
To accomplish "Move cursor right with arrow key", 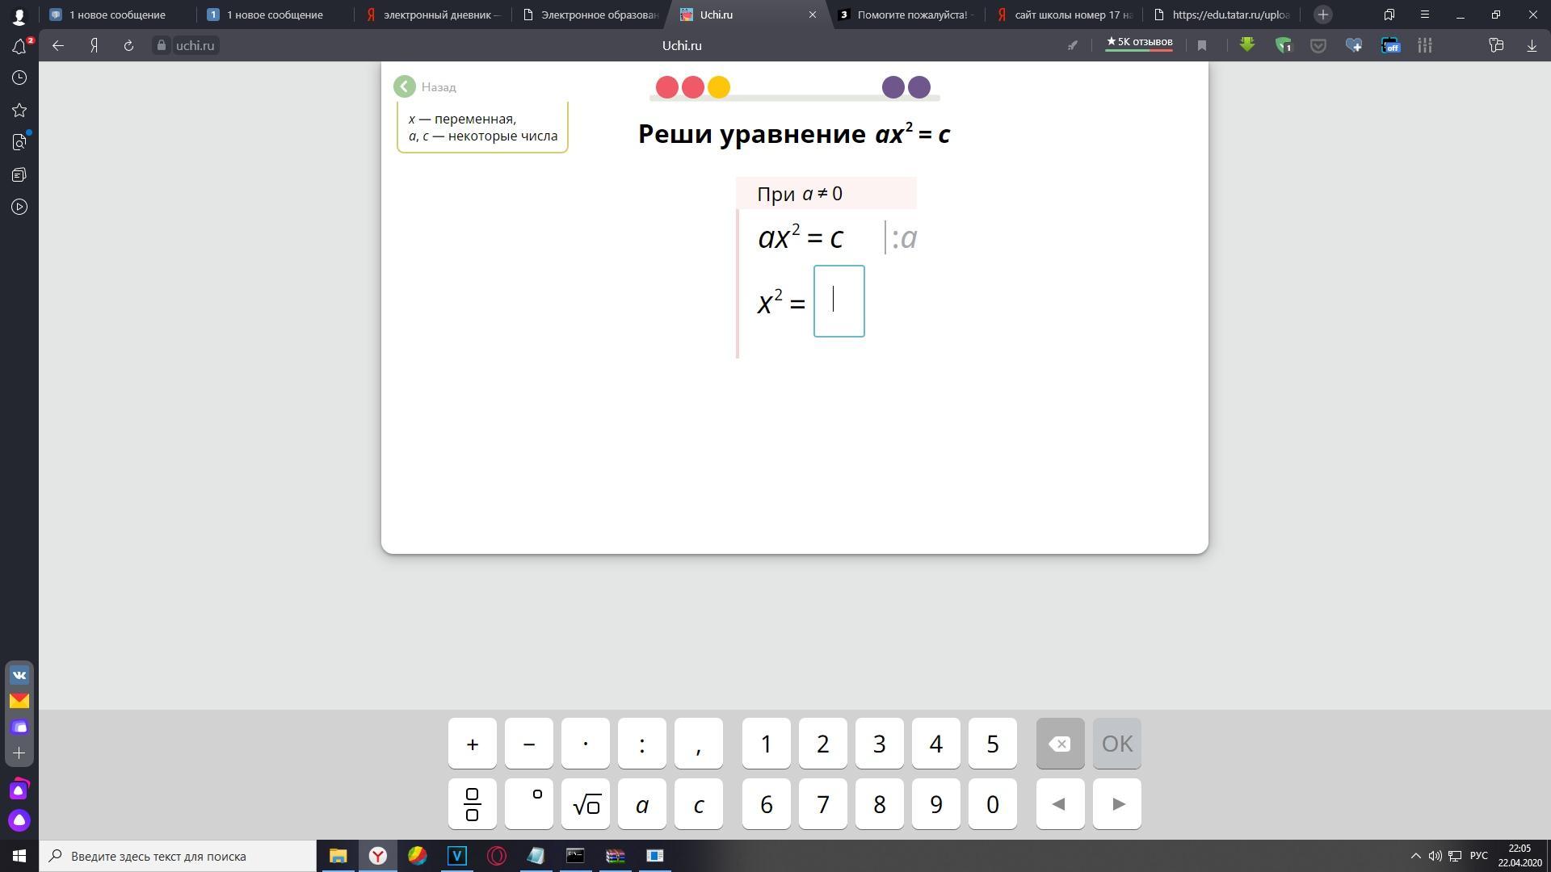I will (x=1117, y=804).
